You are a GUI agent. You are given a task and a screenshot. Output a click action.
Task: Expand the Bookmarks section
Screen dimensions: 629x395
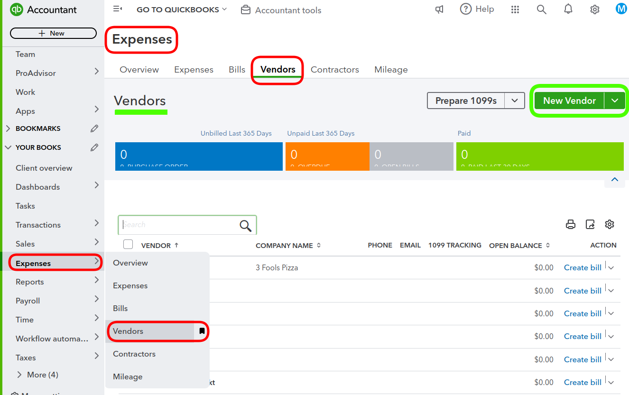coord(8,129)
